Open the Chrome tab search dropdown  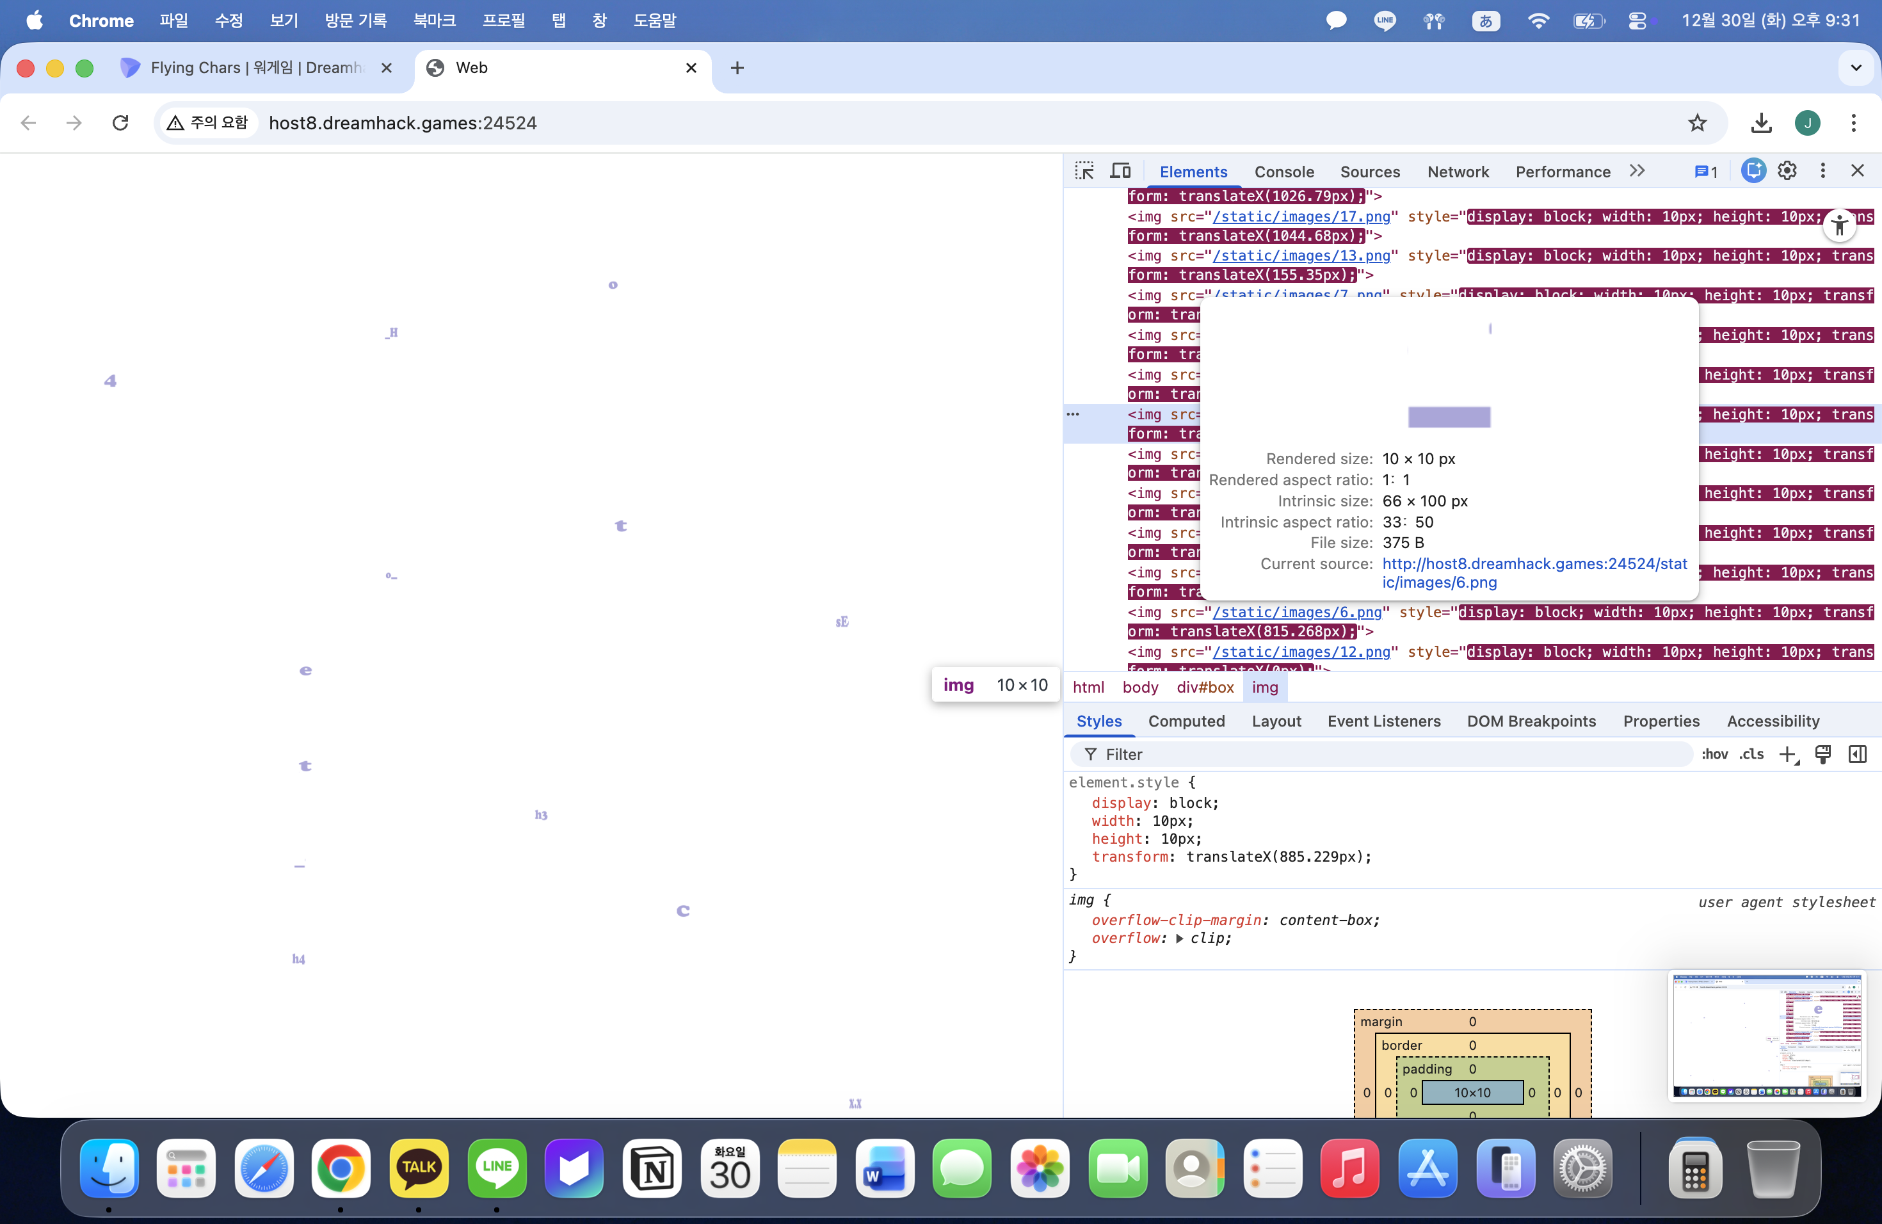(x=1856, y=68)
